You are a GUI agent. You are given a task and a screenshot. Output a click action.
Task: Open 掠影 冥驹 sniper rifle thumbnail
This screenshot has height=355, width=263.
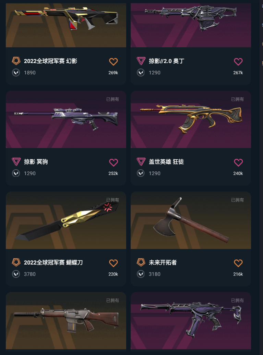point(66,120)
